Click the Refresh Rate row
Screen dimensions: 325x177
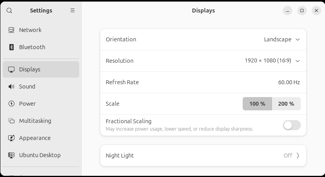pyautogui.click(x=203, y=82)
